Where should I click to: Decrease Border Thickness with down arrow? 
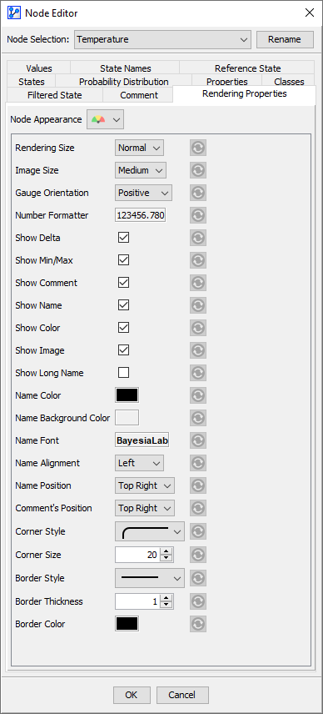click(166, 605)
